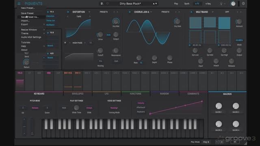This screenshot has height=146, width=260.
Task: Expand the Export submenu arrow
Action: coord(44,24)
